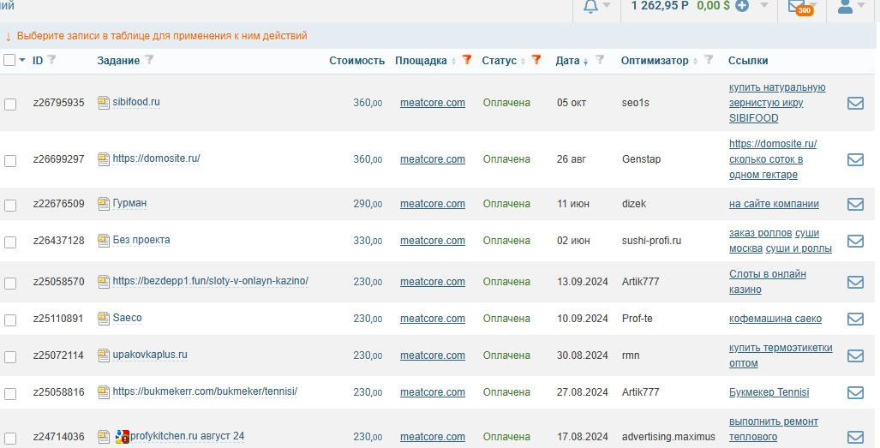Screen dimensions: 880x448
Task: Send message for z25058570 row
Action: (855, 282)
